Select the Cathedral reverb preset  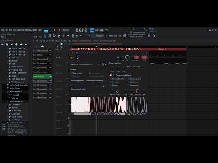(15, 105)
